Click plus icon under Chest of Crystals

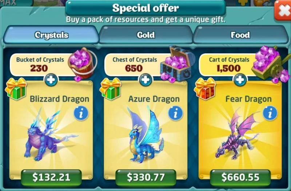click(x=146, y=80)
